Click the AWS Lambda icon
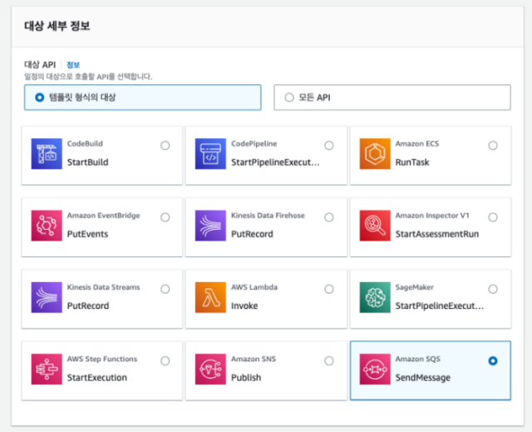 (210, 297)
